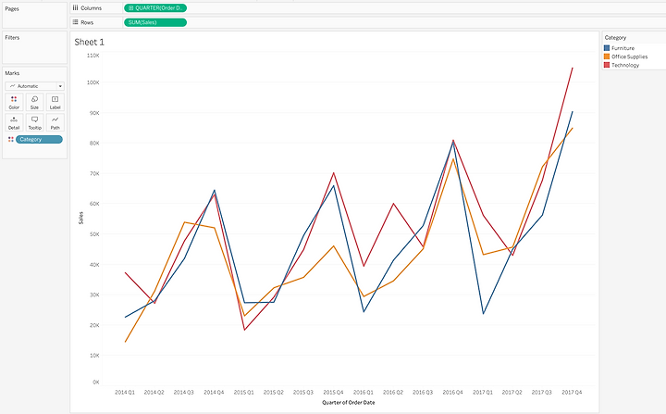Click the Path marks card

click(x=55, y=122)
